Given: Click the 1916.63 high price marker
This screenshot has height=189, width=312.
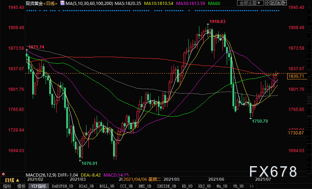Looking at the screenshot, I should click(x=217, y=21).
